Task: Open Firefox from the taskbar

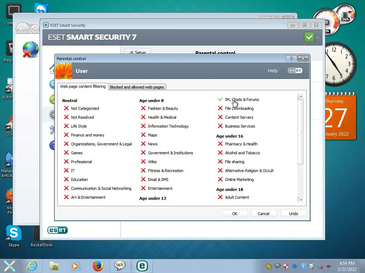Action: pos(98,266)
